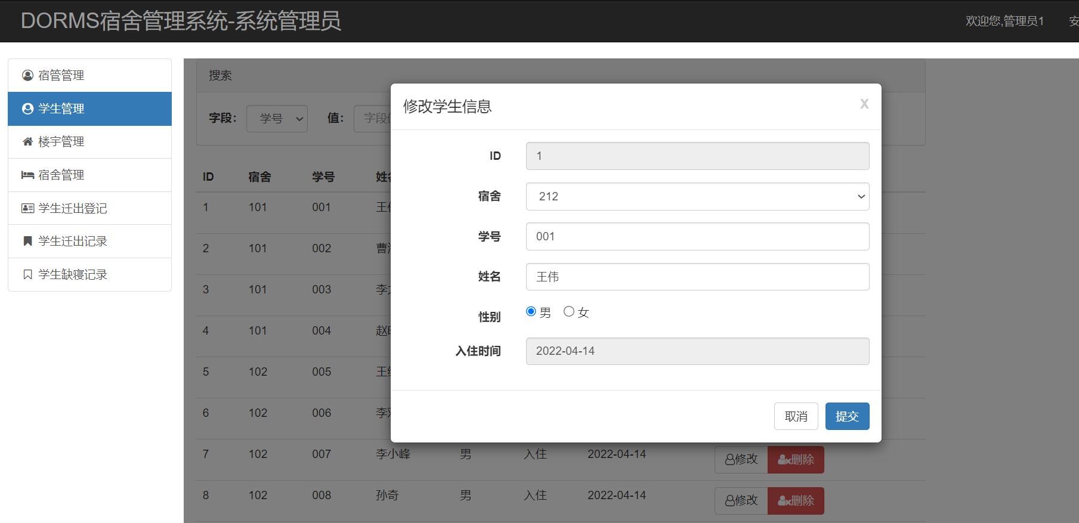Click name 李小峰 in the table
1079x523 pixels.
coord(393,454)
